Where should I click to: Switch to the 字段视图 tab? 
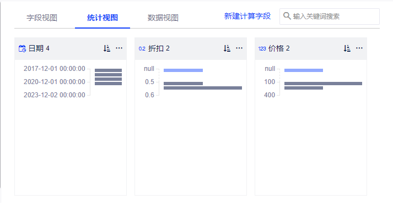pos(42,18)
